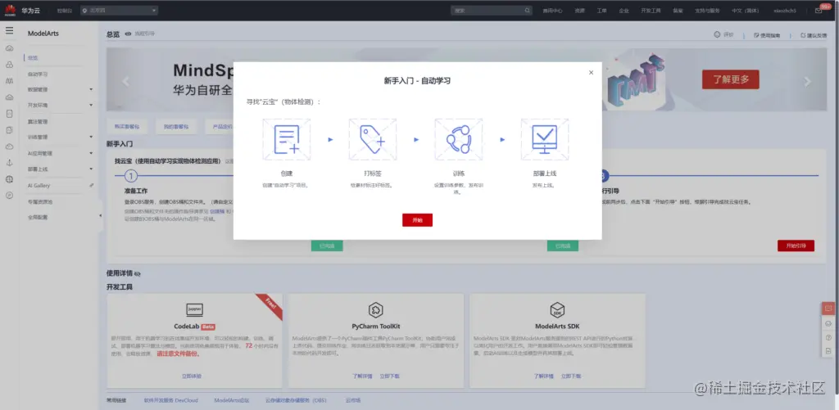Click the PyCharm ToolKit hexagon icon

[x=375, y=310]
